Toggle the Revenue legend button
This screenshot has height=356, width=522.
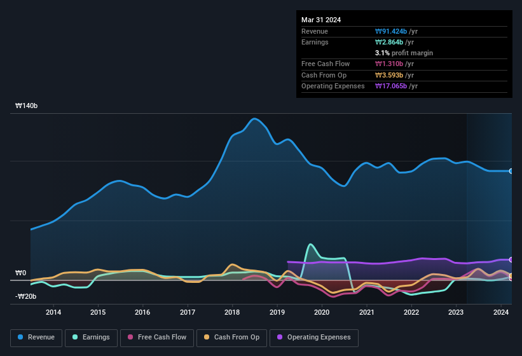coord(36,338)
